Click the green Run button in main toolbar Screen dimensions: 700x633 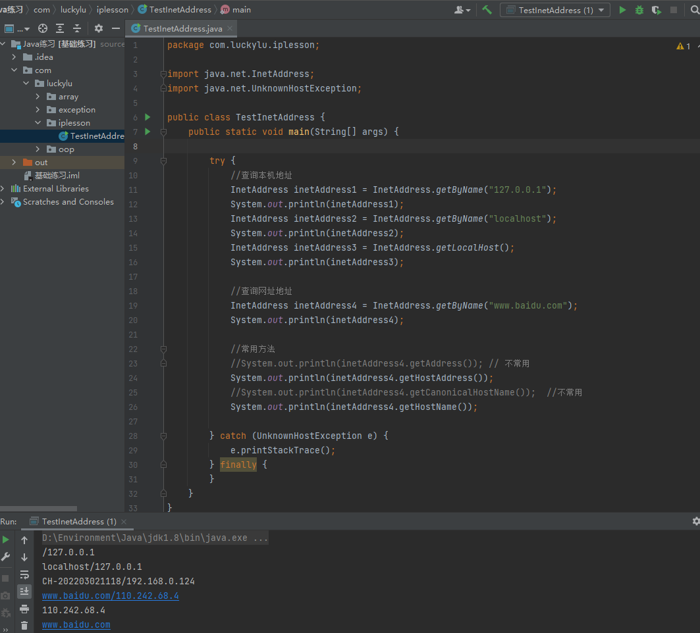coord(622,10)
